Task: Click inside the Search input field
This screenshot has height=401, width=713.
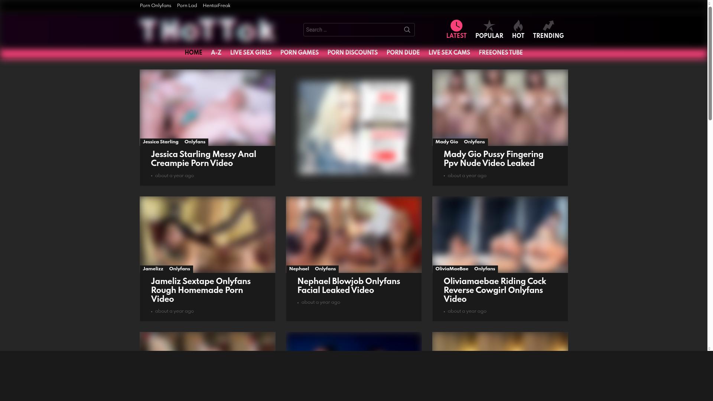Action: click(x=353, y=30)
